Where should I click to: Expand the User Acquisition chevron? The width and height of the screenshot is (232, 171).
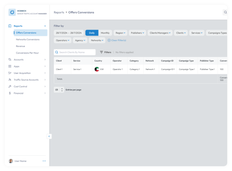(45, 73)
